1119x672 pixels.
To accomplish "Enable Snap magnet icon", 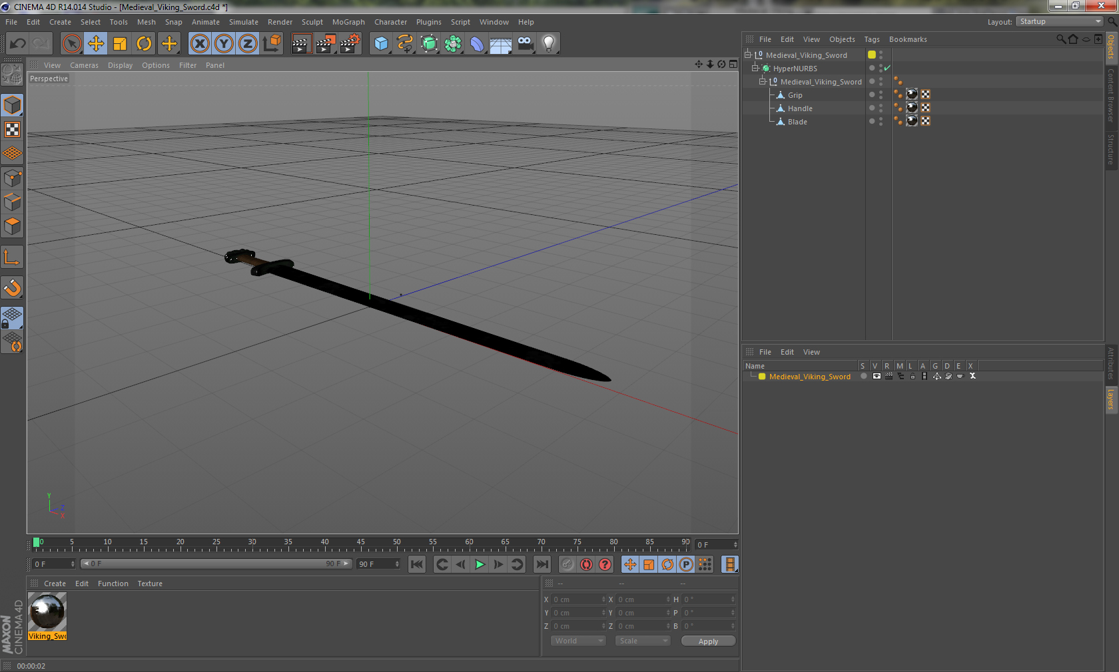I will (13, 287).
